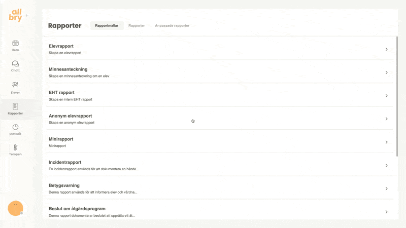Expand the EHT rapport row chevron

(x=386, y=96)
